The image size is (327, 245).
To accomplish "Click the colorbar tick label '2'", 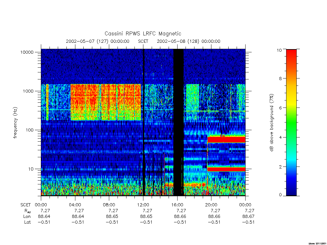I will pos(280,167).
